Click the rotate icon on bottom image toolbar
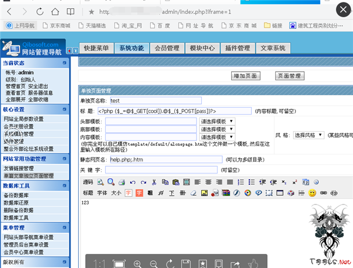This screenshot has height=268, width=353. pyautogui.click(x=170, y=264)
